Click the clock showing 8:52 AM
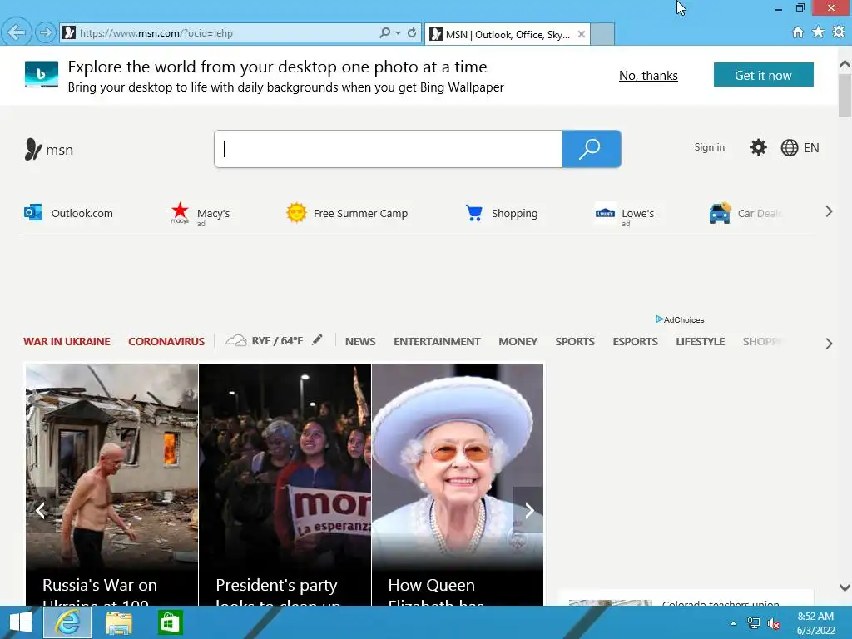Viewport: 852px width, 639px height. coord(815,617)
